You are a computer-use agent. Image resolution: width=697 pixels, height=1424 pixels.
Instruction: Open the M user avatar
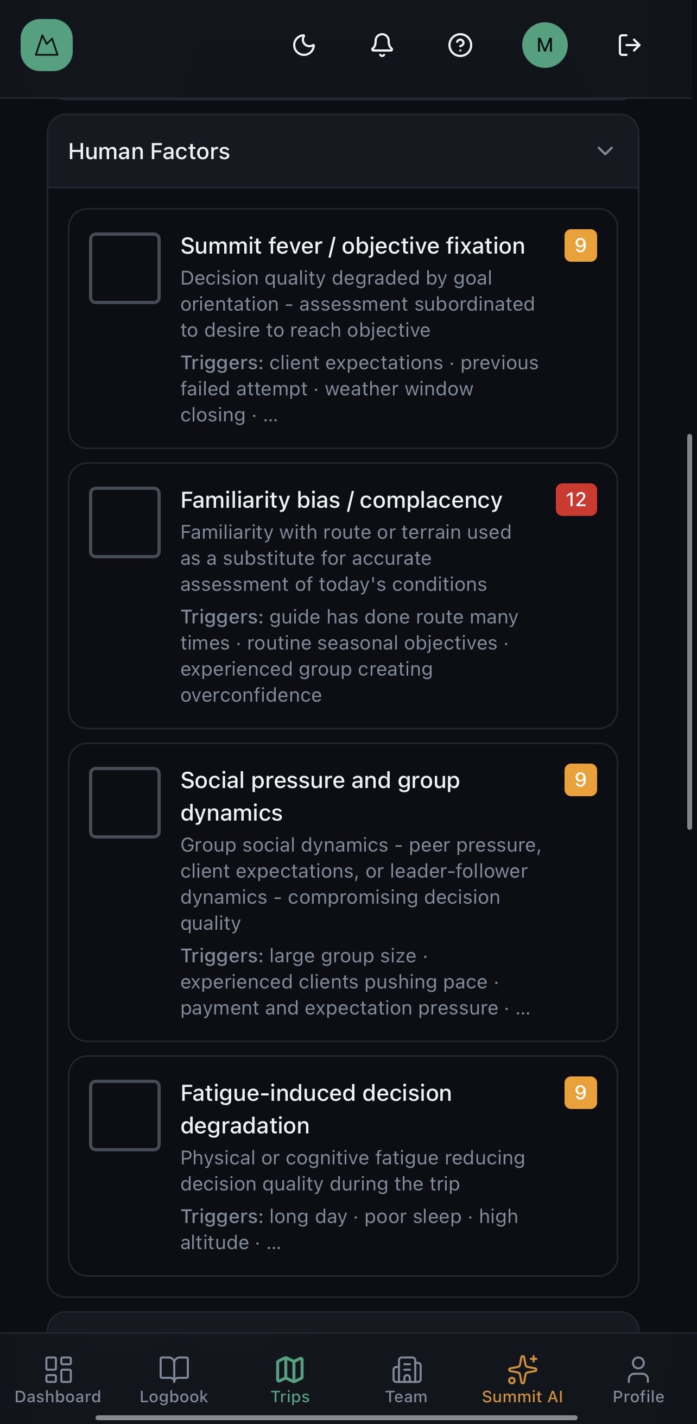pos(544,45)
